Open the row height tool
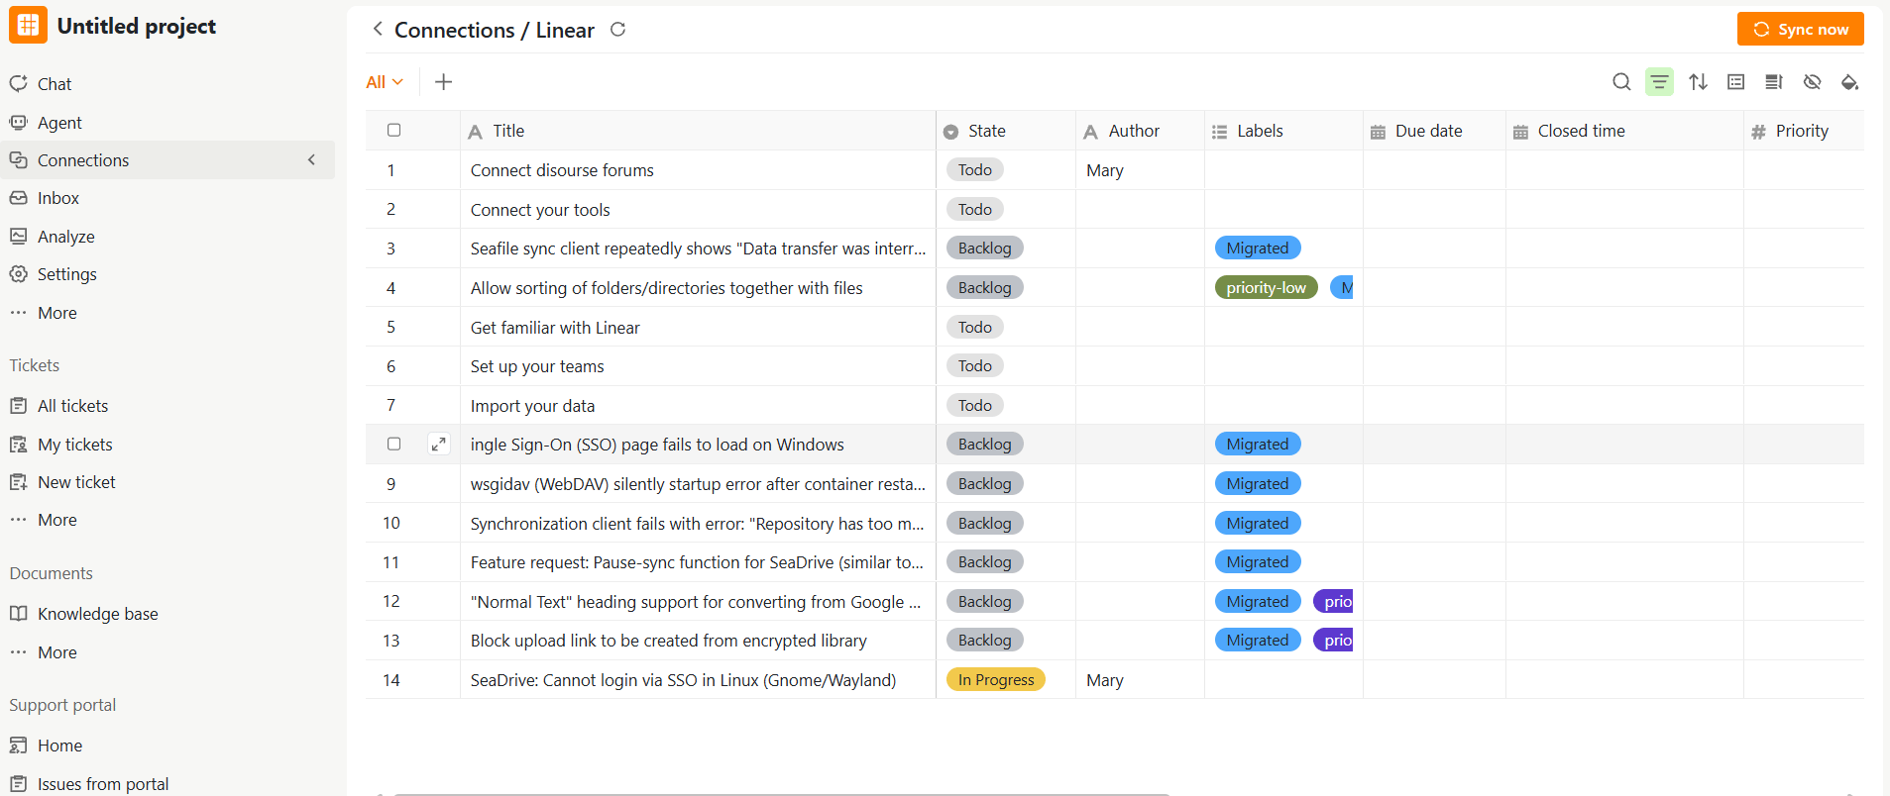Image resolution: width=1890 pixels, height=796 pixels. [x=1774, y=82]
